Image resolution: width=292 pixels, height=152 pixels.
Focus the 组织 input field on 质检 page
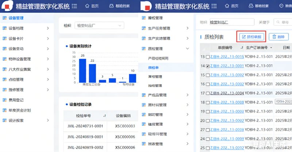[x=232, y=22]
